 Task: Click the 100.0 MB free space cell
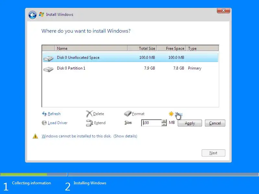(x=176, y=58)
